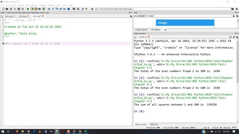The width and height of the screenshot is (239, 134).
Task: Open the File menu
Action: (x=2, y=5)
